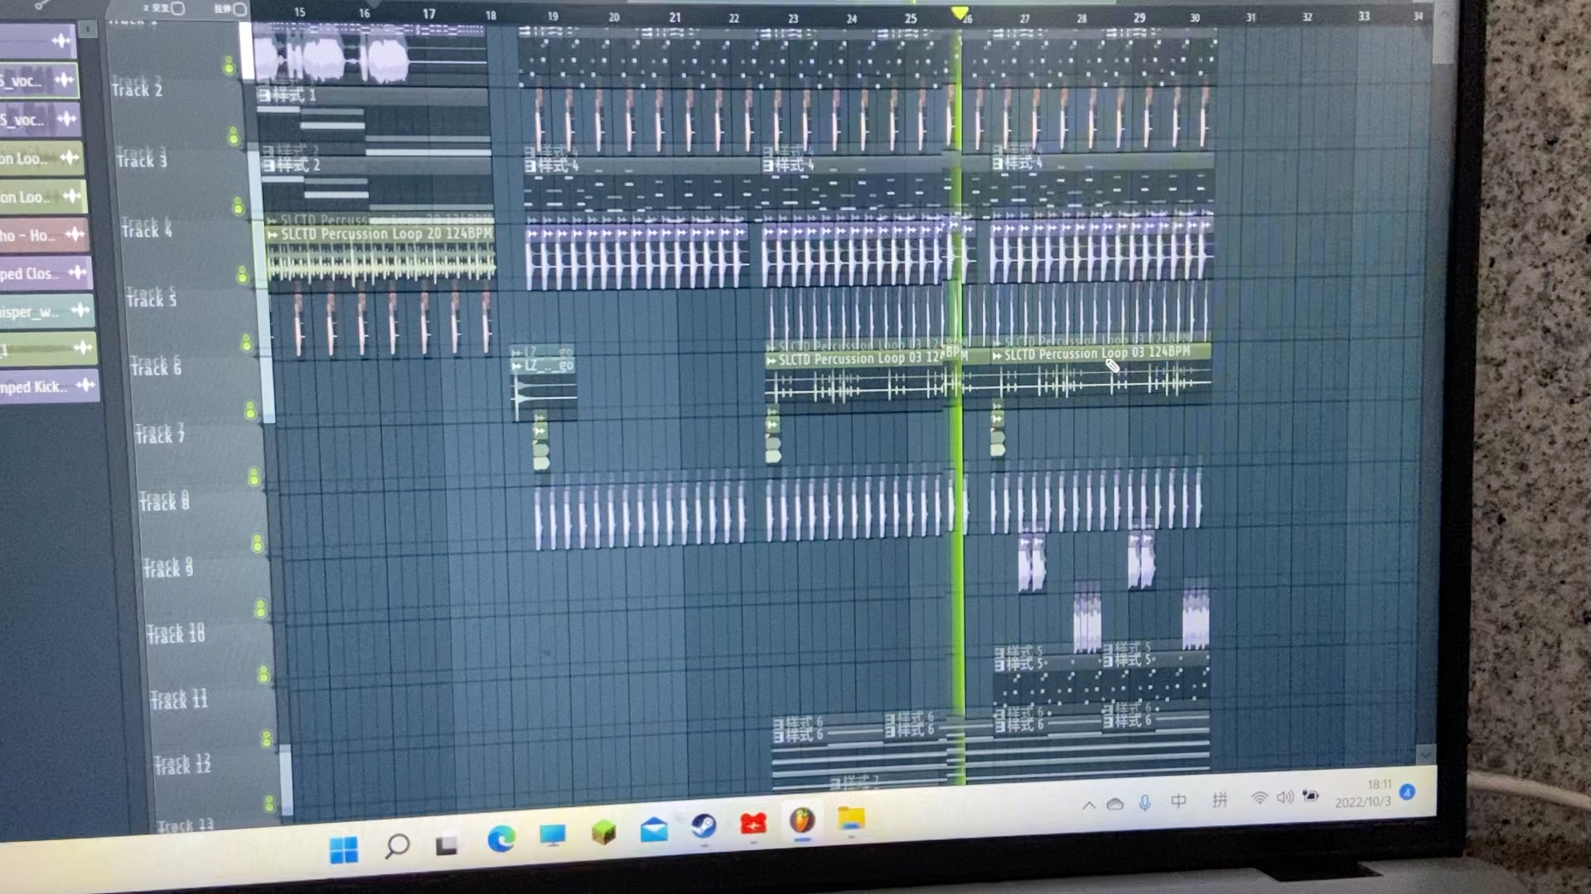Open File Explorer from the taskbar
The width and height of the screenshot is (1591, 894).
[x=851, y=819]
